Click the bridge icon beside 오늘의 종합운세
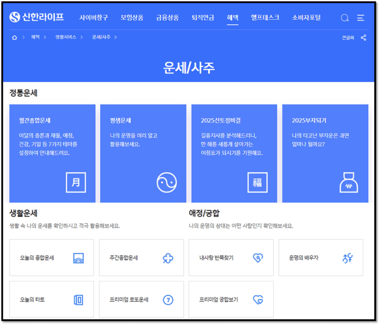The image size is (380, 325). (x=78, y=258)
